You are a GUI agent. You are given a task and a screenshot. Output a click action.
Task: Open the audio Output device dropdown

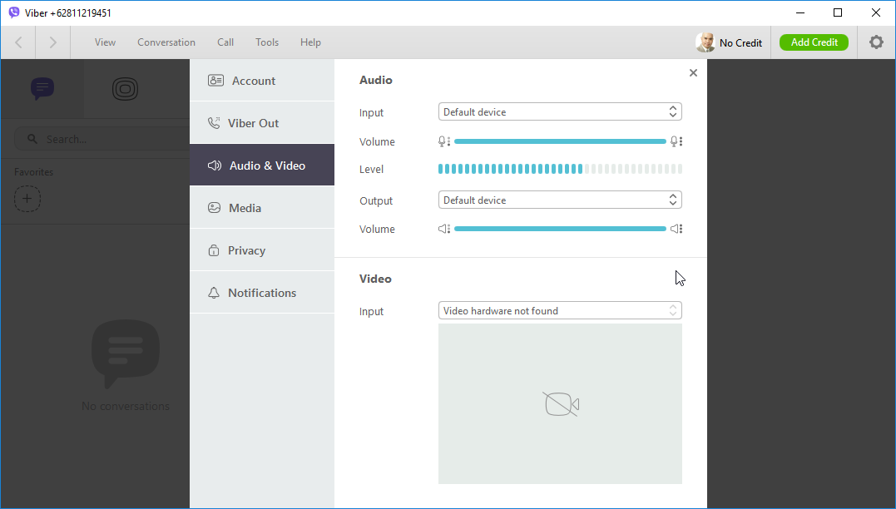(560, 200)
